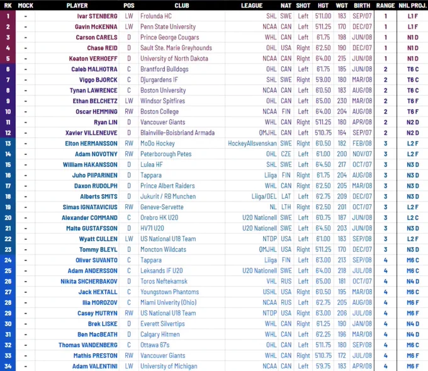
Task: Click club cell Jukurit / RB Munchen
Action: pos(168,197)
